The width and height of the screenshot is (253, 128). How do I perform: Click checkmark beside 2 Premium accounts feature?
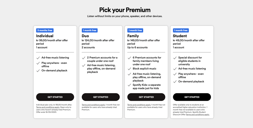point(83,58)
